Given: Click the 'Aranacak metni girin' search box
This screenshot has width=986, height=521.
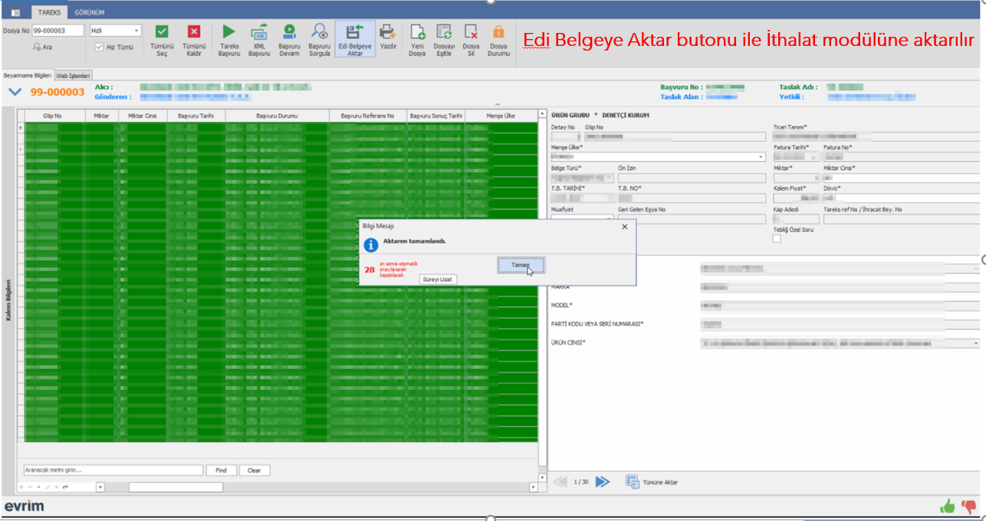Looking at the screenshot, I should (113, 470).
